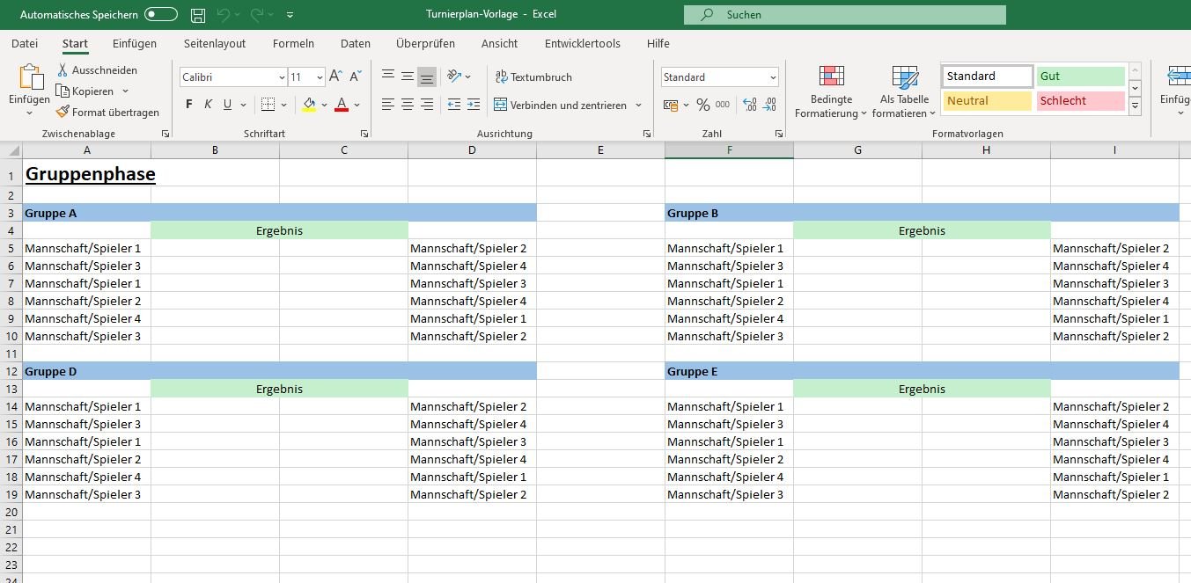
Task: Click the Ausschneiden scissors icon
Action: (x=62, y=69)
